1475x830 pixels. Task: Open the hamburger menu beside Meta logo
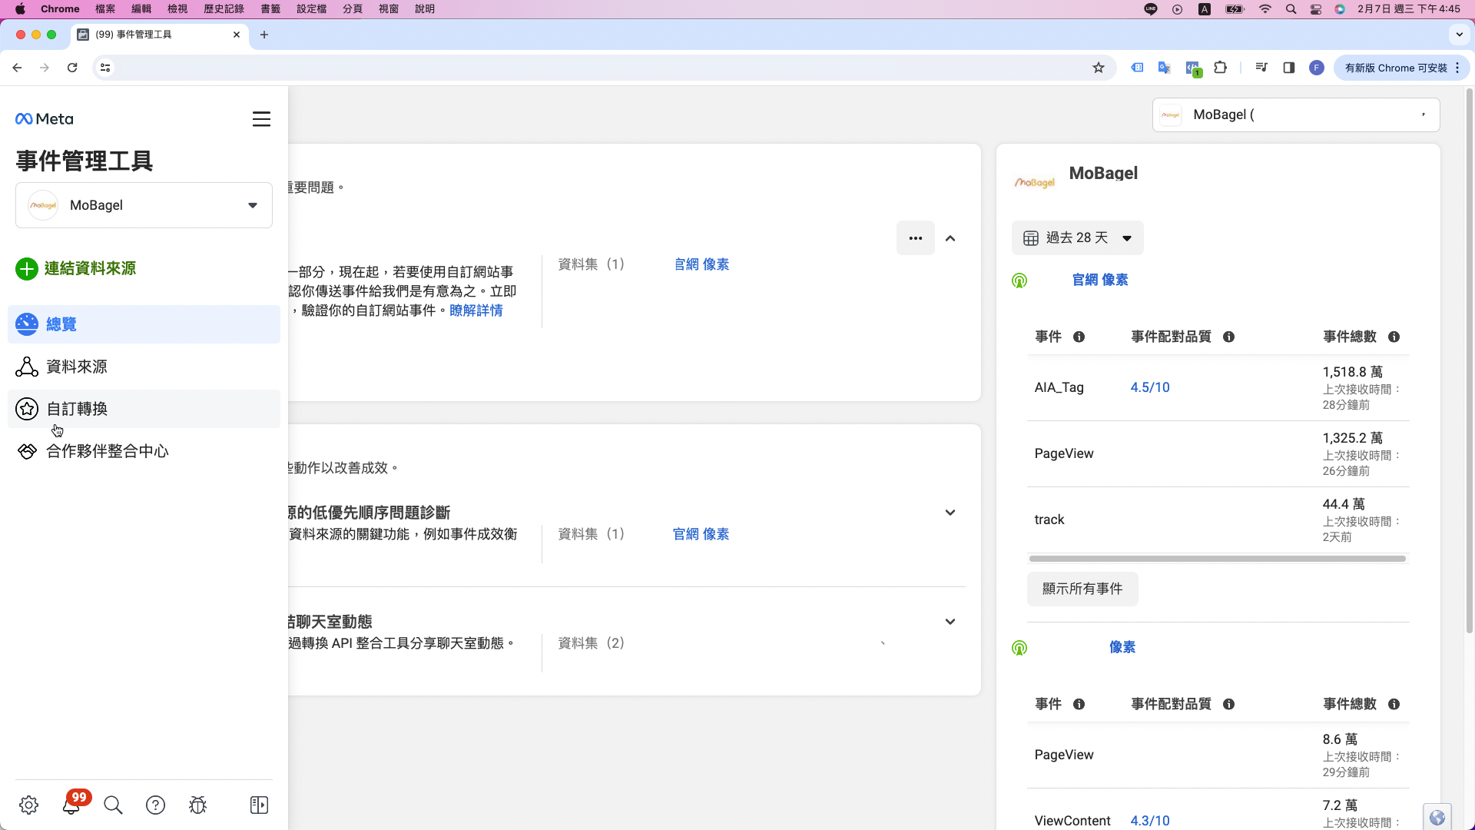coord(261,119)
